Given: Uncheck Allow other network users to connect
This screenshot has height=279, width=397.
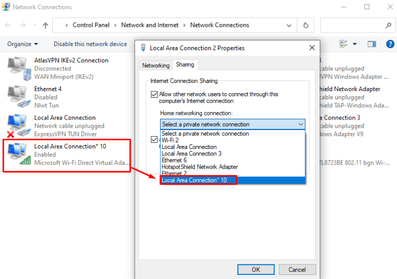Looking at the screenshot, I should [x=154, y=95].
